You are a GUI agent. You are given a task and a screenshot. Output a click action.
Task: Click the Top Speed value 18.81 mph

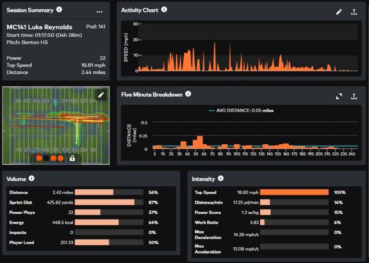[93, 65]
